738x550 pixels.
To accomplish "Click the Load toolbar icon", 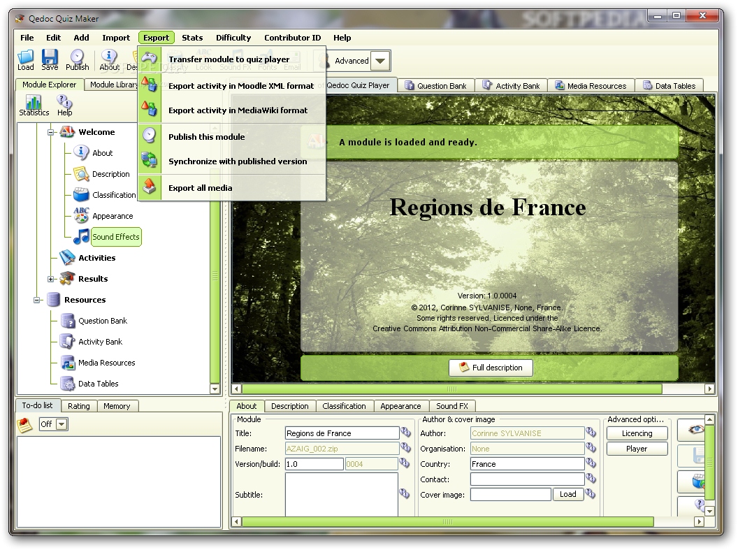I will 25,57.
